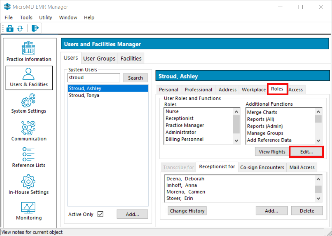This screenshot has width=332, height=236.
Task: Open the Tools menu
Action: tap(26, 17)
